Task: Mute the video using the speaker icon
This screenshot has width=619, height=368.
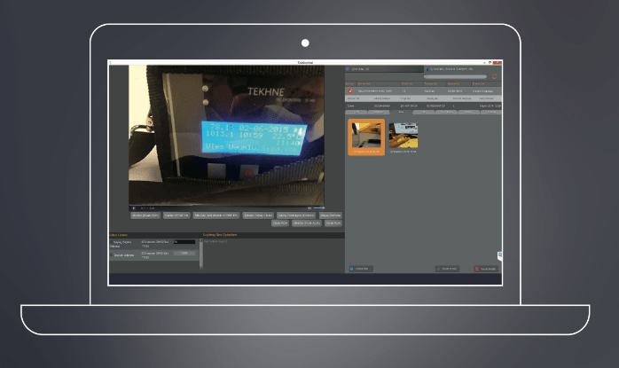Action: [309, 207]
